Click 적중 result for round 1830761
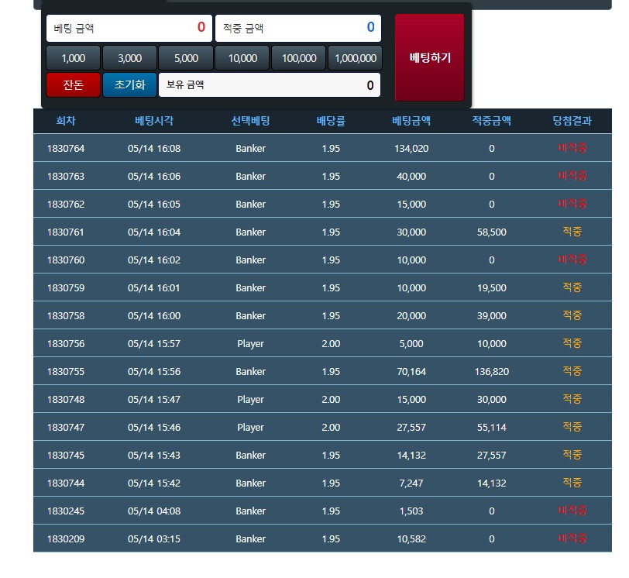629x578 pixels. point(572,232)
